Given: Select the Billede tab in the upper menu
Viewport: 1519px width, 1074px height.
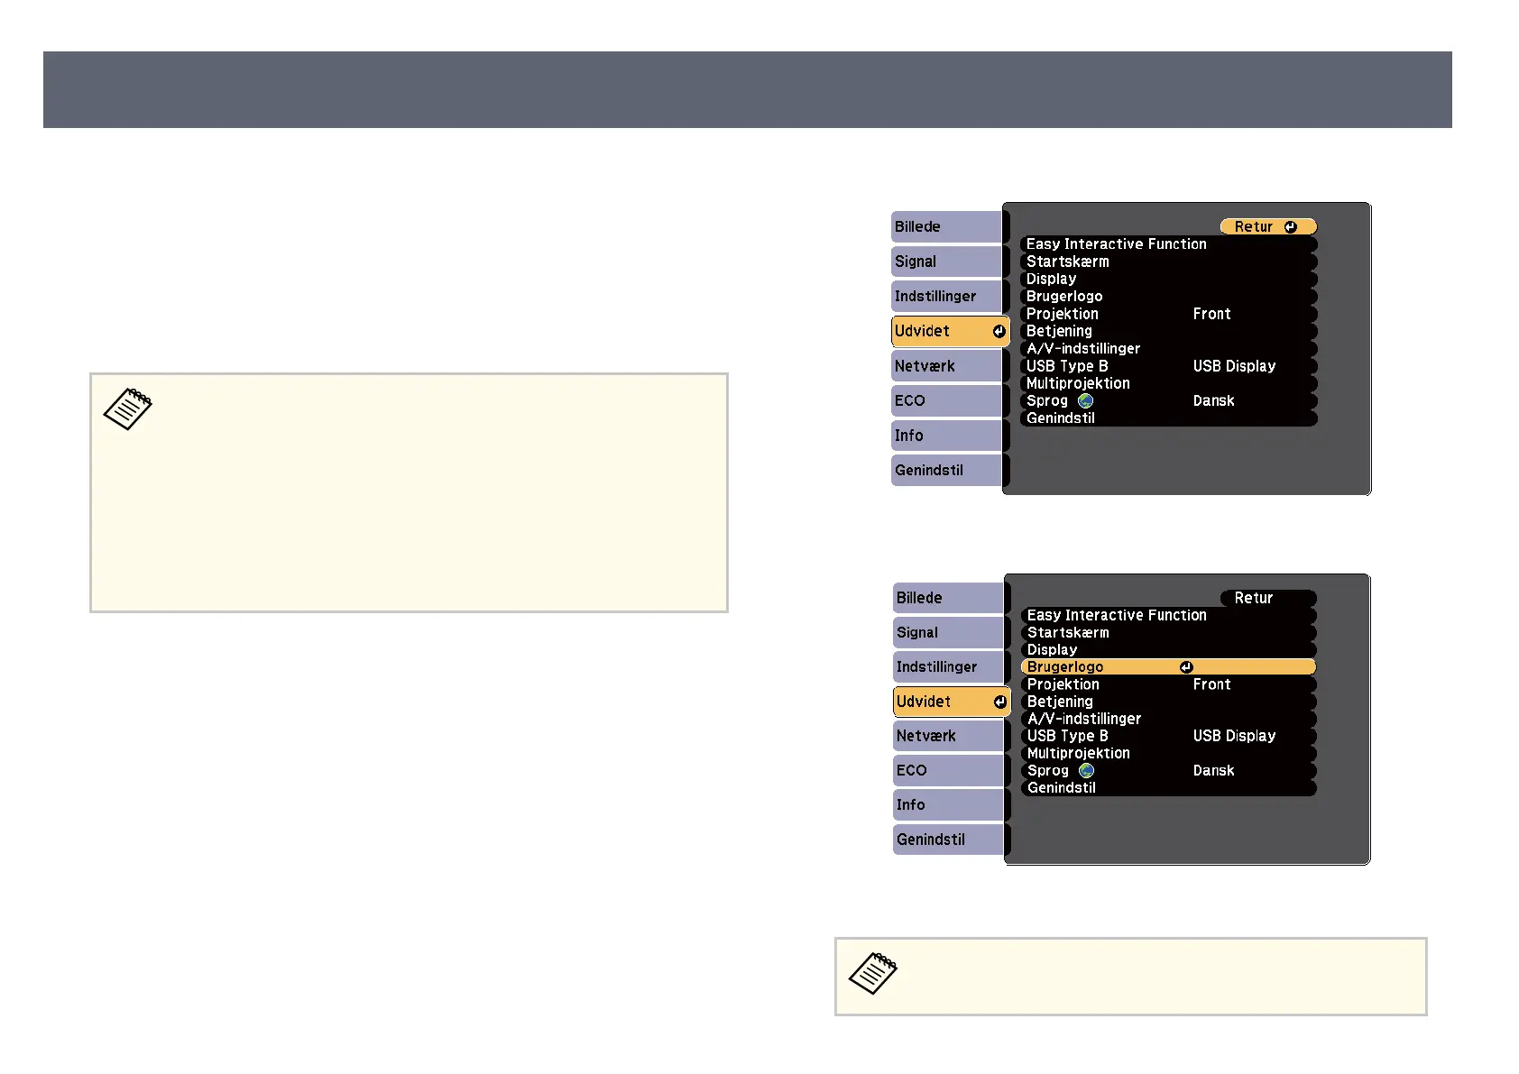Looking at the screenshot, I should click(x=945, y=227).
